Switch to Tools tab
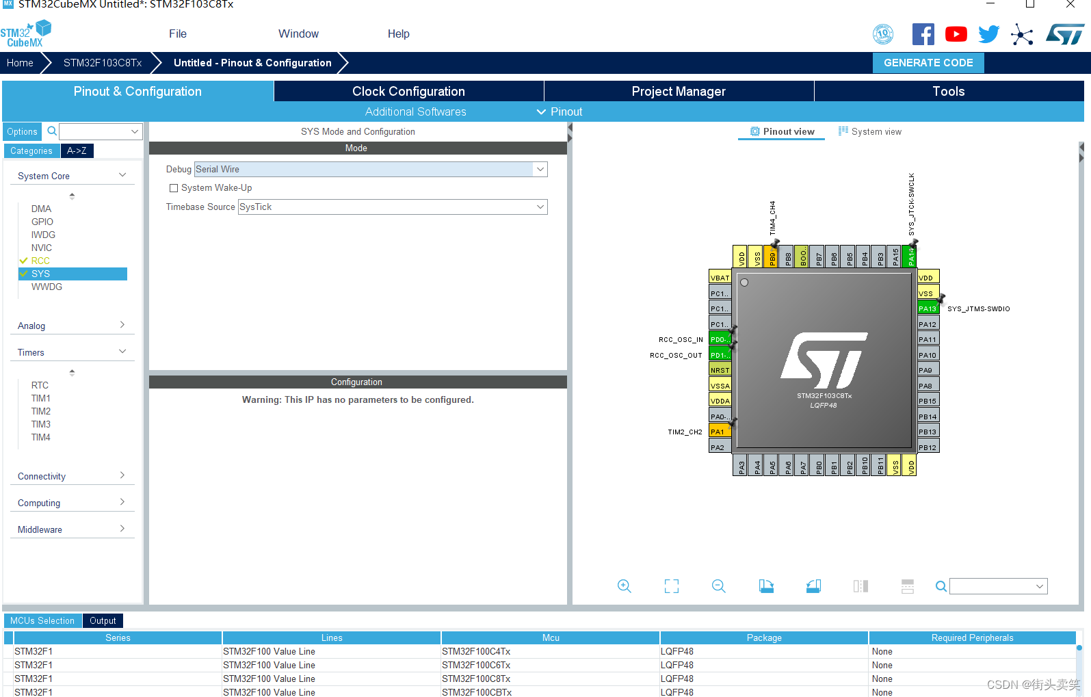The height and width of the screenshot is (697, 1091). point(949,91)
